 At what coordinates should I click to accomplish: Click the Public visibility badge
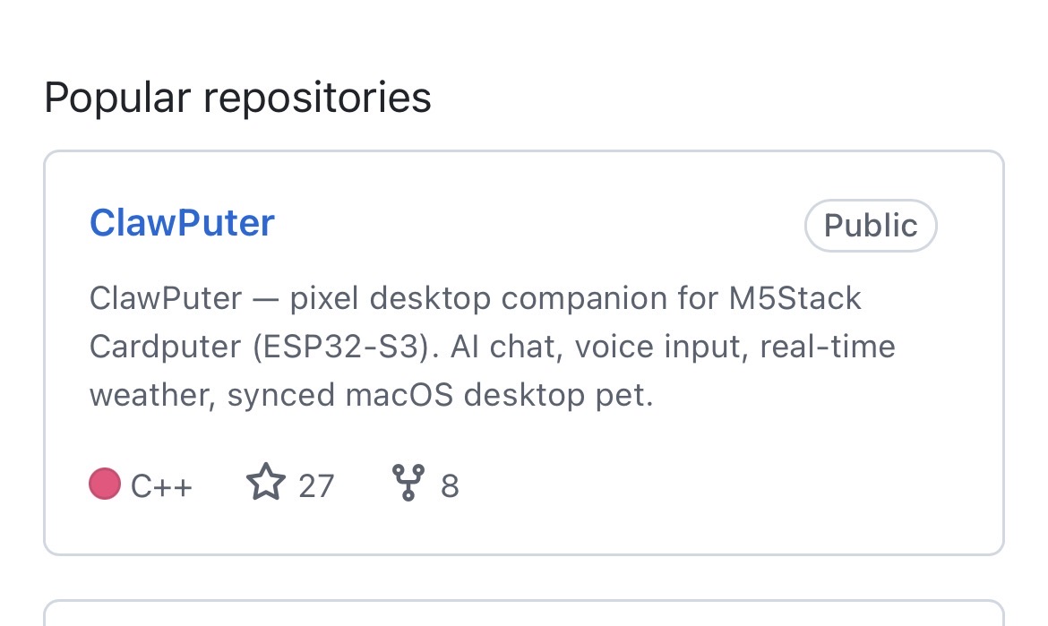pyautogui.click(x=871, y=226)
